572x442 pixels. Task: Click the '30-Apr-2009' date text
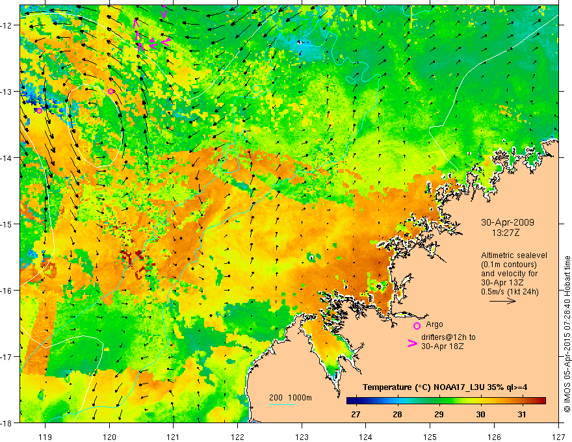pos(508,222)
